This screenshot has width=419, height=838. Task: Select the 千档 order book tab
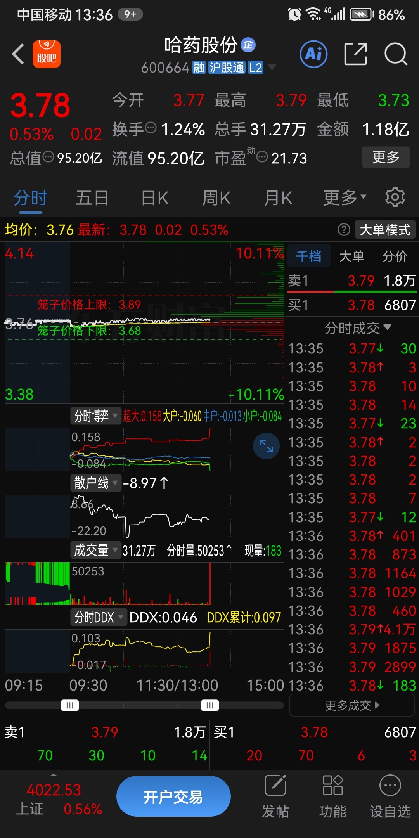tap(309, 256)
